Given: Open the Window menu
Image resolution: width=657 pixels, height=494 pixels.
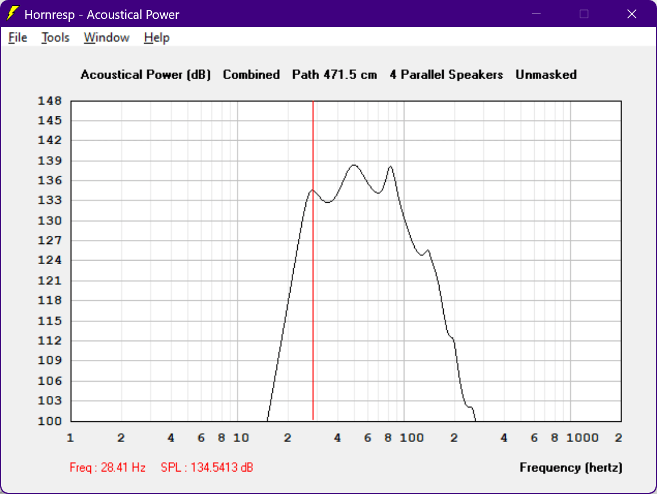Looking at the screenshot, I should click(106, 38).
